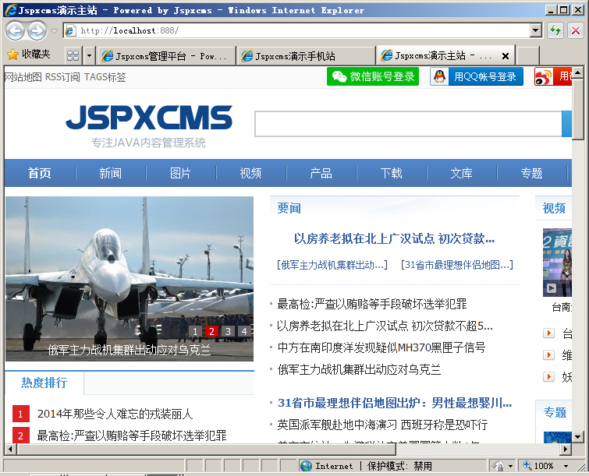
Task: Click the vertical scrollbar down arrow
Action: 578,436
